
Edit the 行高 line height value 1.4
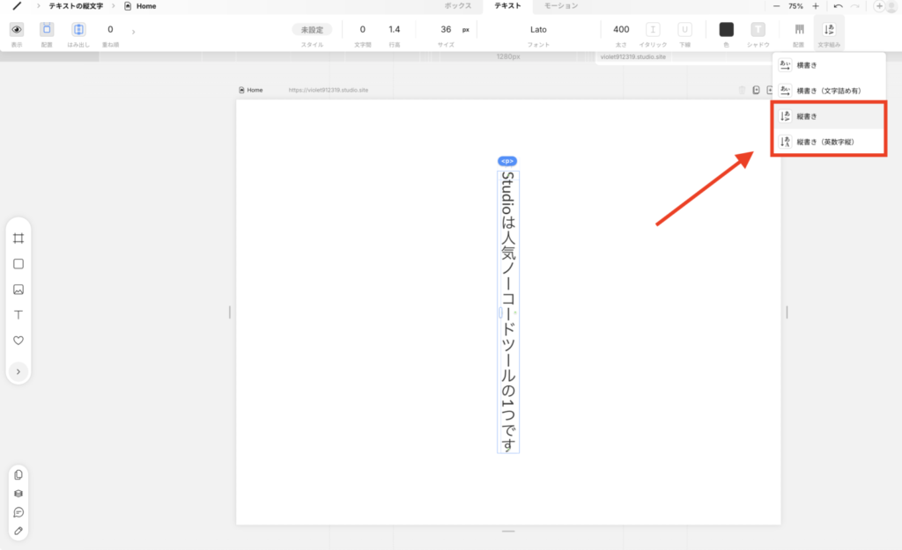coord(394,29)
